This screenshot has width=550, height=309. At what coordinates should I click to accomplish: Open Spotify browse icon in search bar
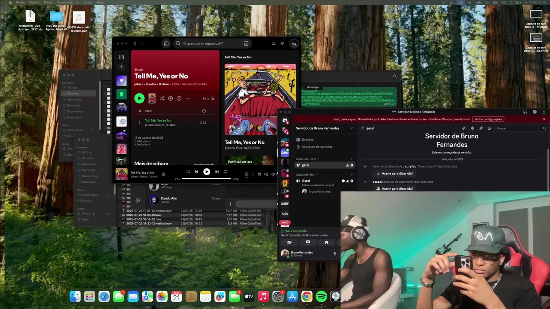pyautogui.click(x=246, y=43)
